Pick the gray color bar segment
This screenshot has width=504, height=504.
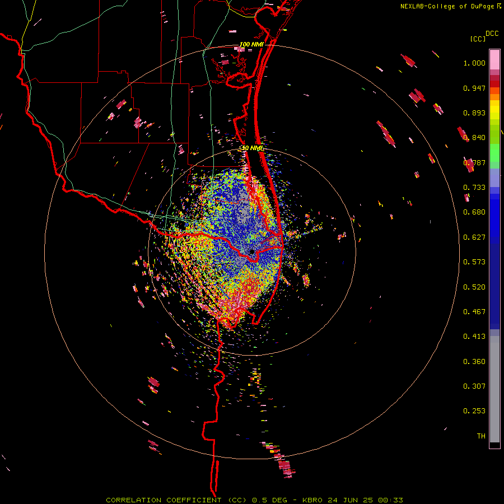494,389
